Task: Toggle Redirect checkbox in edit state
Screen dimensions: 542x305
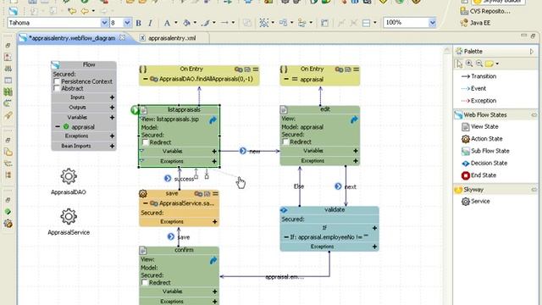Action: pos(285,141)
